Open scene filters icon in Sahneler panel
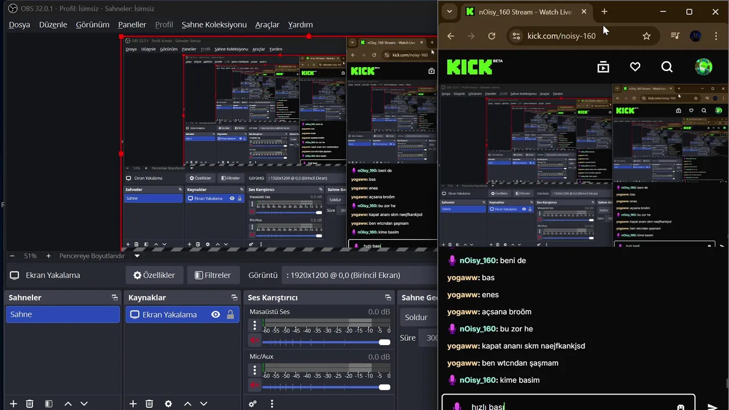729x410 pixels. coord(48,404)
